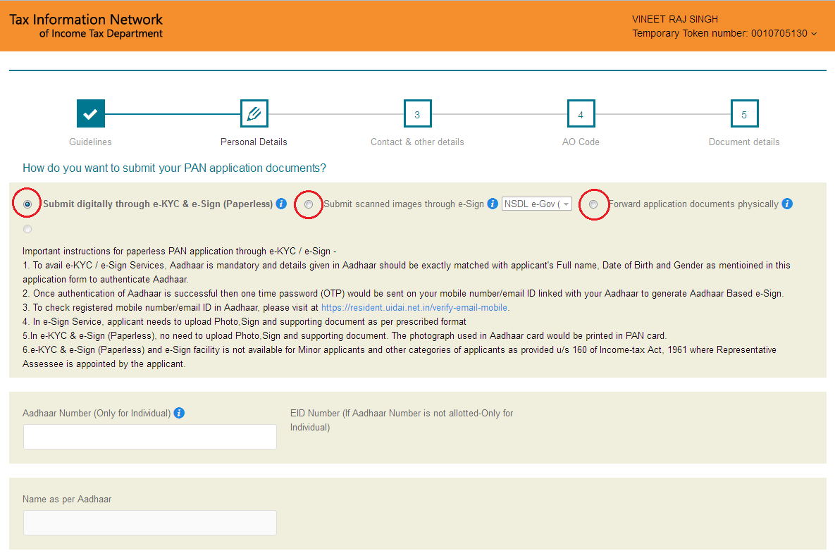This screenshot has height=558, width=835.
Task: Click the Guidelines checkmark step icon
Action: click(x=90, y=113)
